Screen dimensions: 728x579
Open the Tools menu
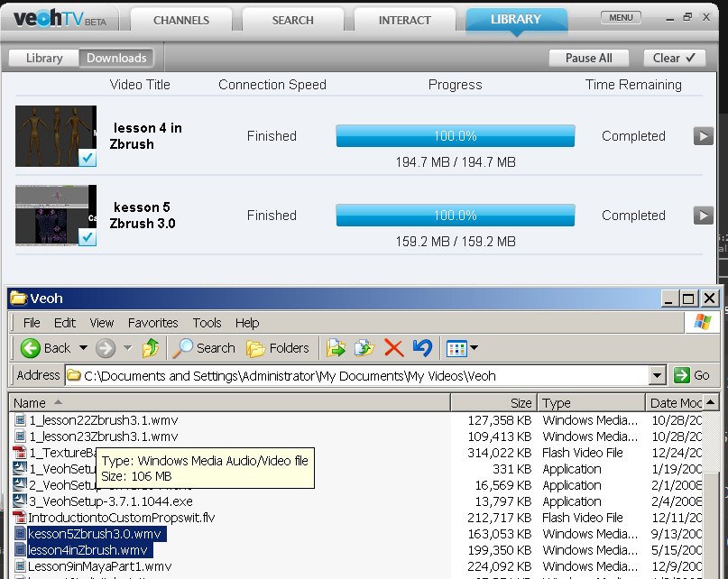[x=207, y=323]
